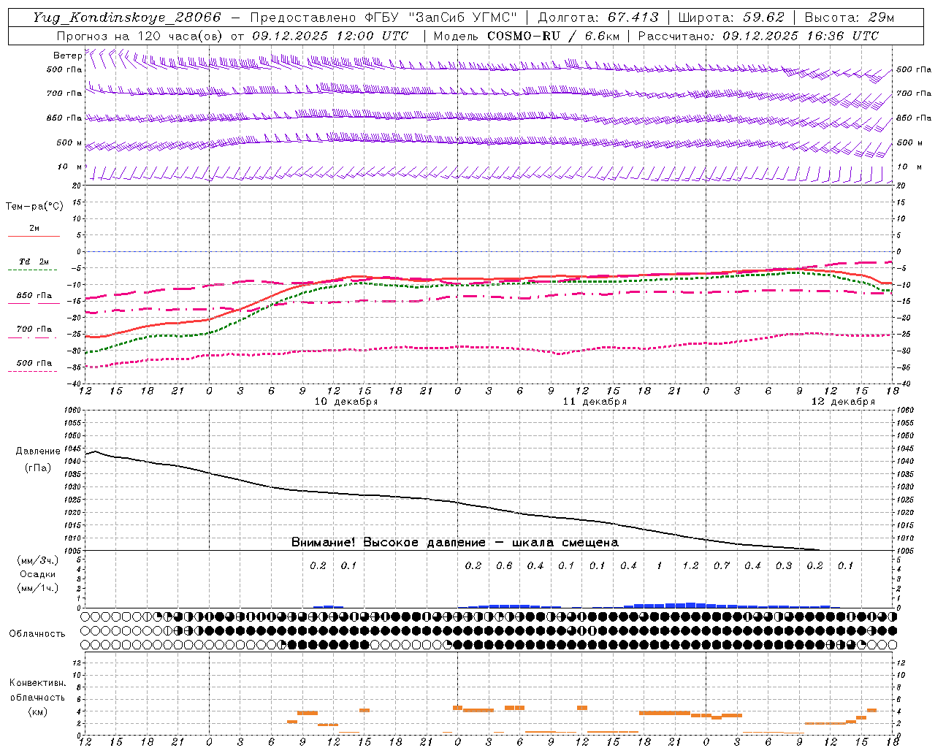
Task: Click the Конвективн. convective cloud label
Action: coord(37,683)
